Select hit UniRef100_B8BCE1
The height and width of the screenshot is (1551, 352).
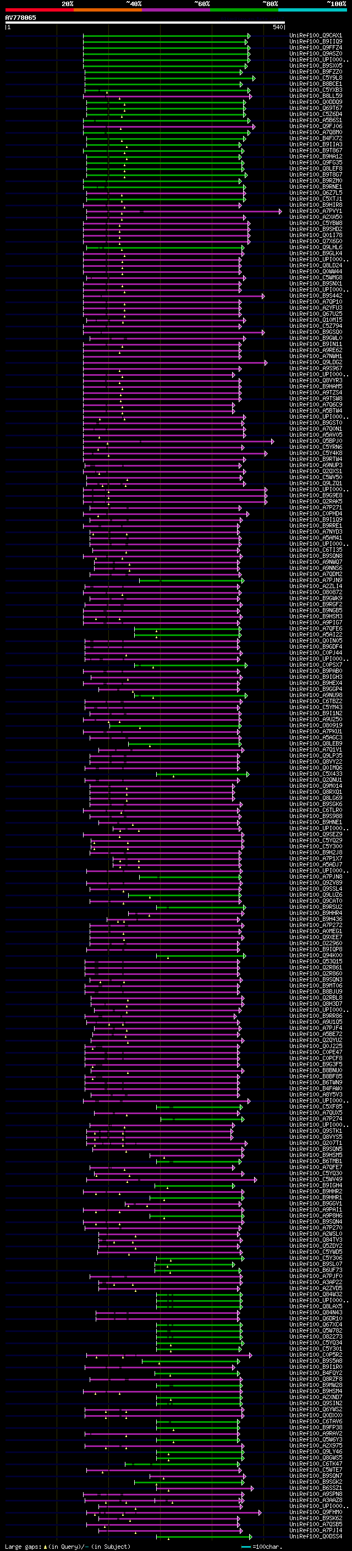coord(316,84)
